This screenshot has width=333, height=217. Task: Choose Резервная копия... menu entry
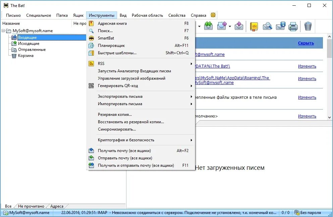141,115
